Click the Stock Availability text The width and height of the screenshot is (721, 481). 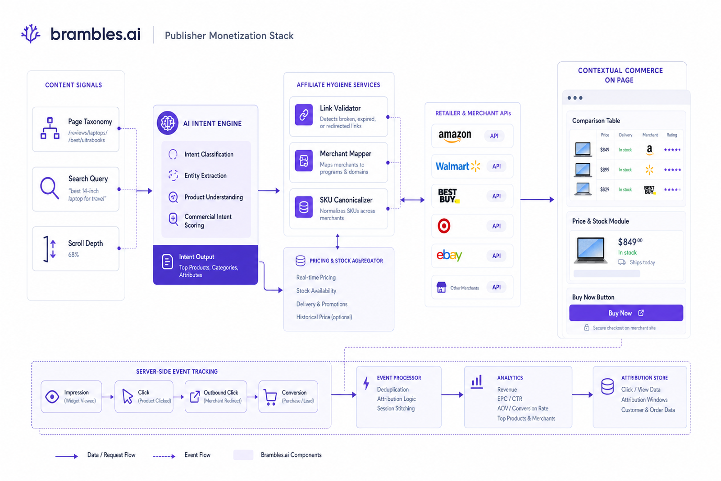tap(316, 291)
